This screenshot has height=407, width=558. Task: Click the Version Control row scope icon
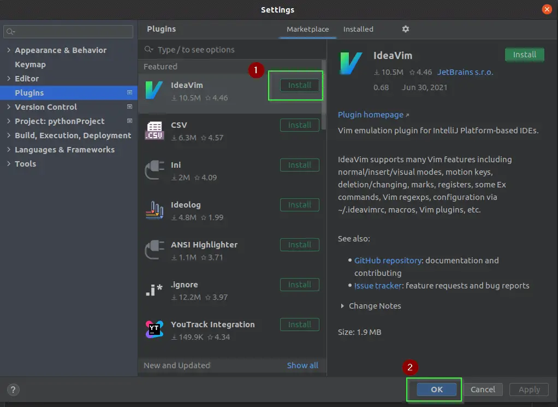[x=129, y=107]
